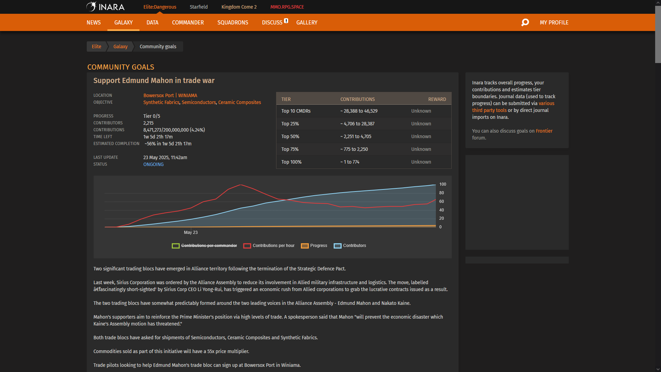Image resolution: width=661 pixels, height=372 pixels.
Task: Open the Commander navigation menu
Action: click(x=188, y=22)
